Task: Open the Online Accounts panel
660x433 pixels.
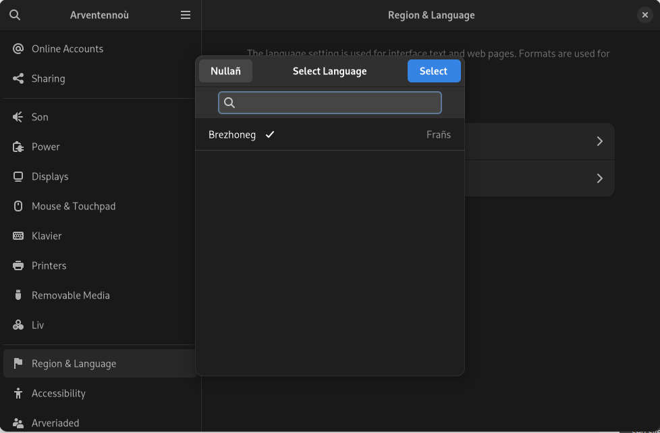Action: [x=99, y=49]
